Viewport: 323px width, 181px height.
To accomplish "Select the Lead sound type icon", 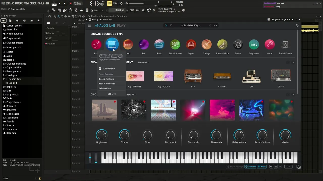I will [x=128, y=45].
